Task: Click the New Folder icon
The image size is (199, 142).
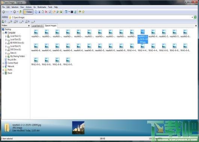Action: point(54,12)
